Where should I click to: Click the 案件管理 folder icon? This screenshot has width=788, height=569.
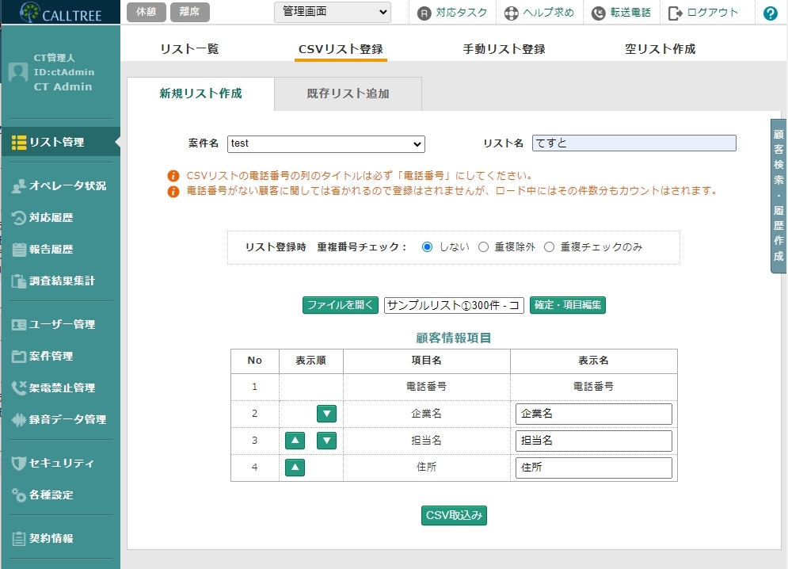pos(18,356)
